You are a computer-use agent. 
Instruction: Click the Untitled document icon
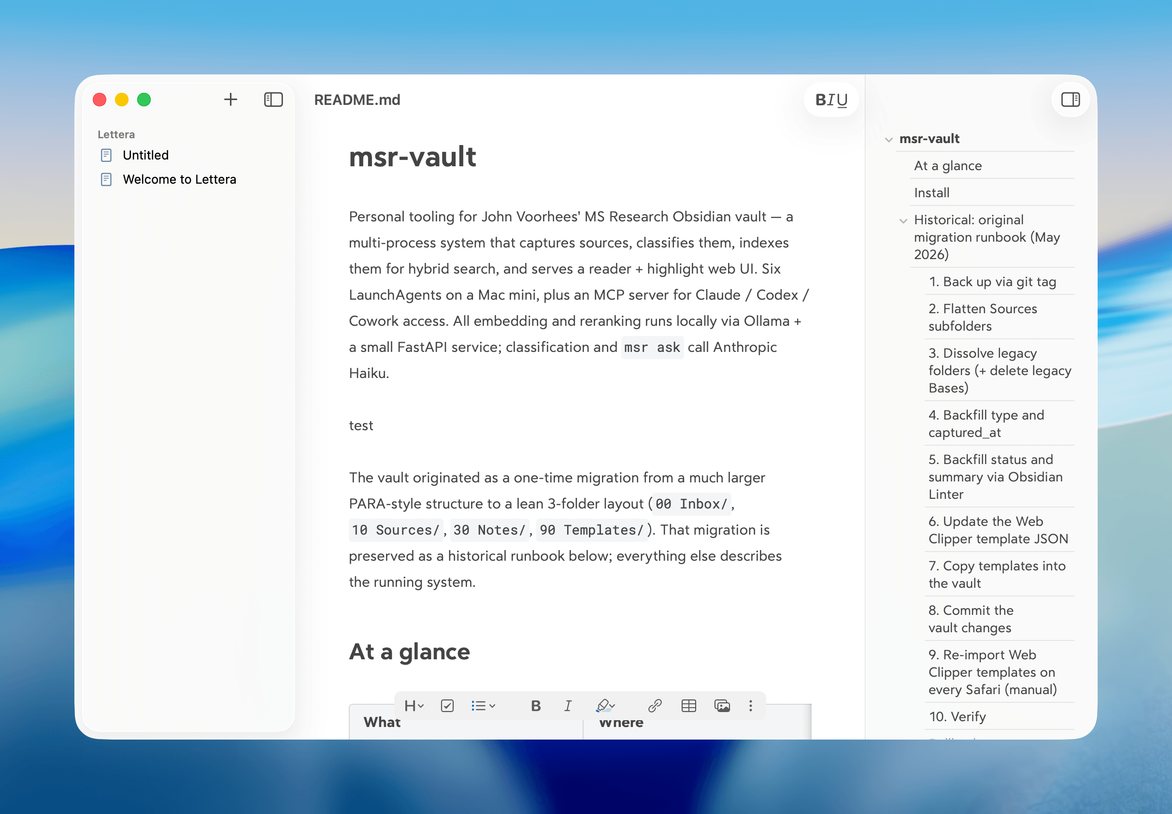click(106, 155)
